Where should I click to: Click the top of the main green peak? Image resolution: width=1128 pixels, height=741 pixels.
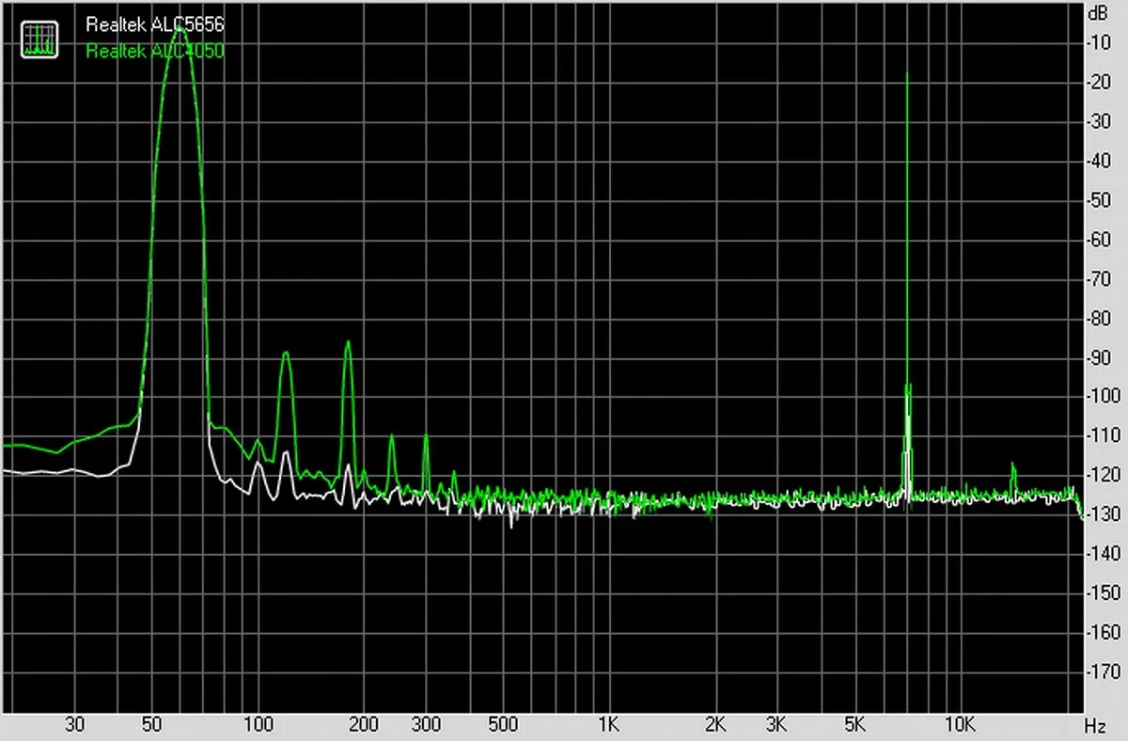pos(179,30)
